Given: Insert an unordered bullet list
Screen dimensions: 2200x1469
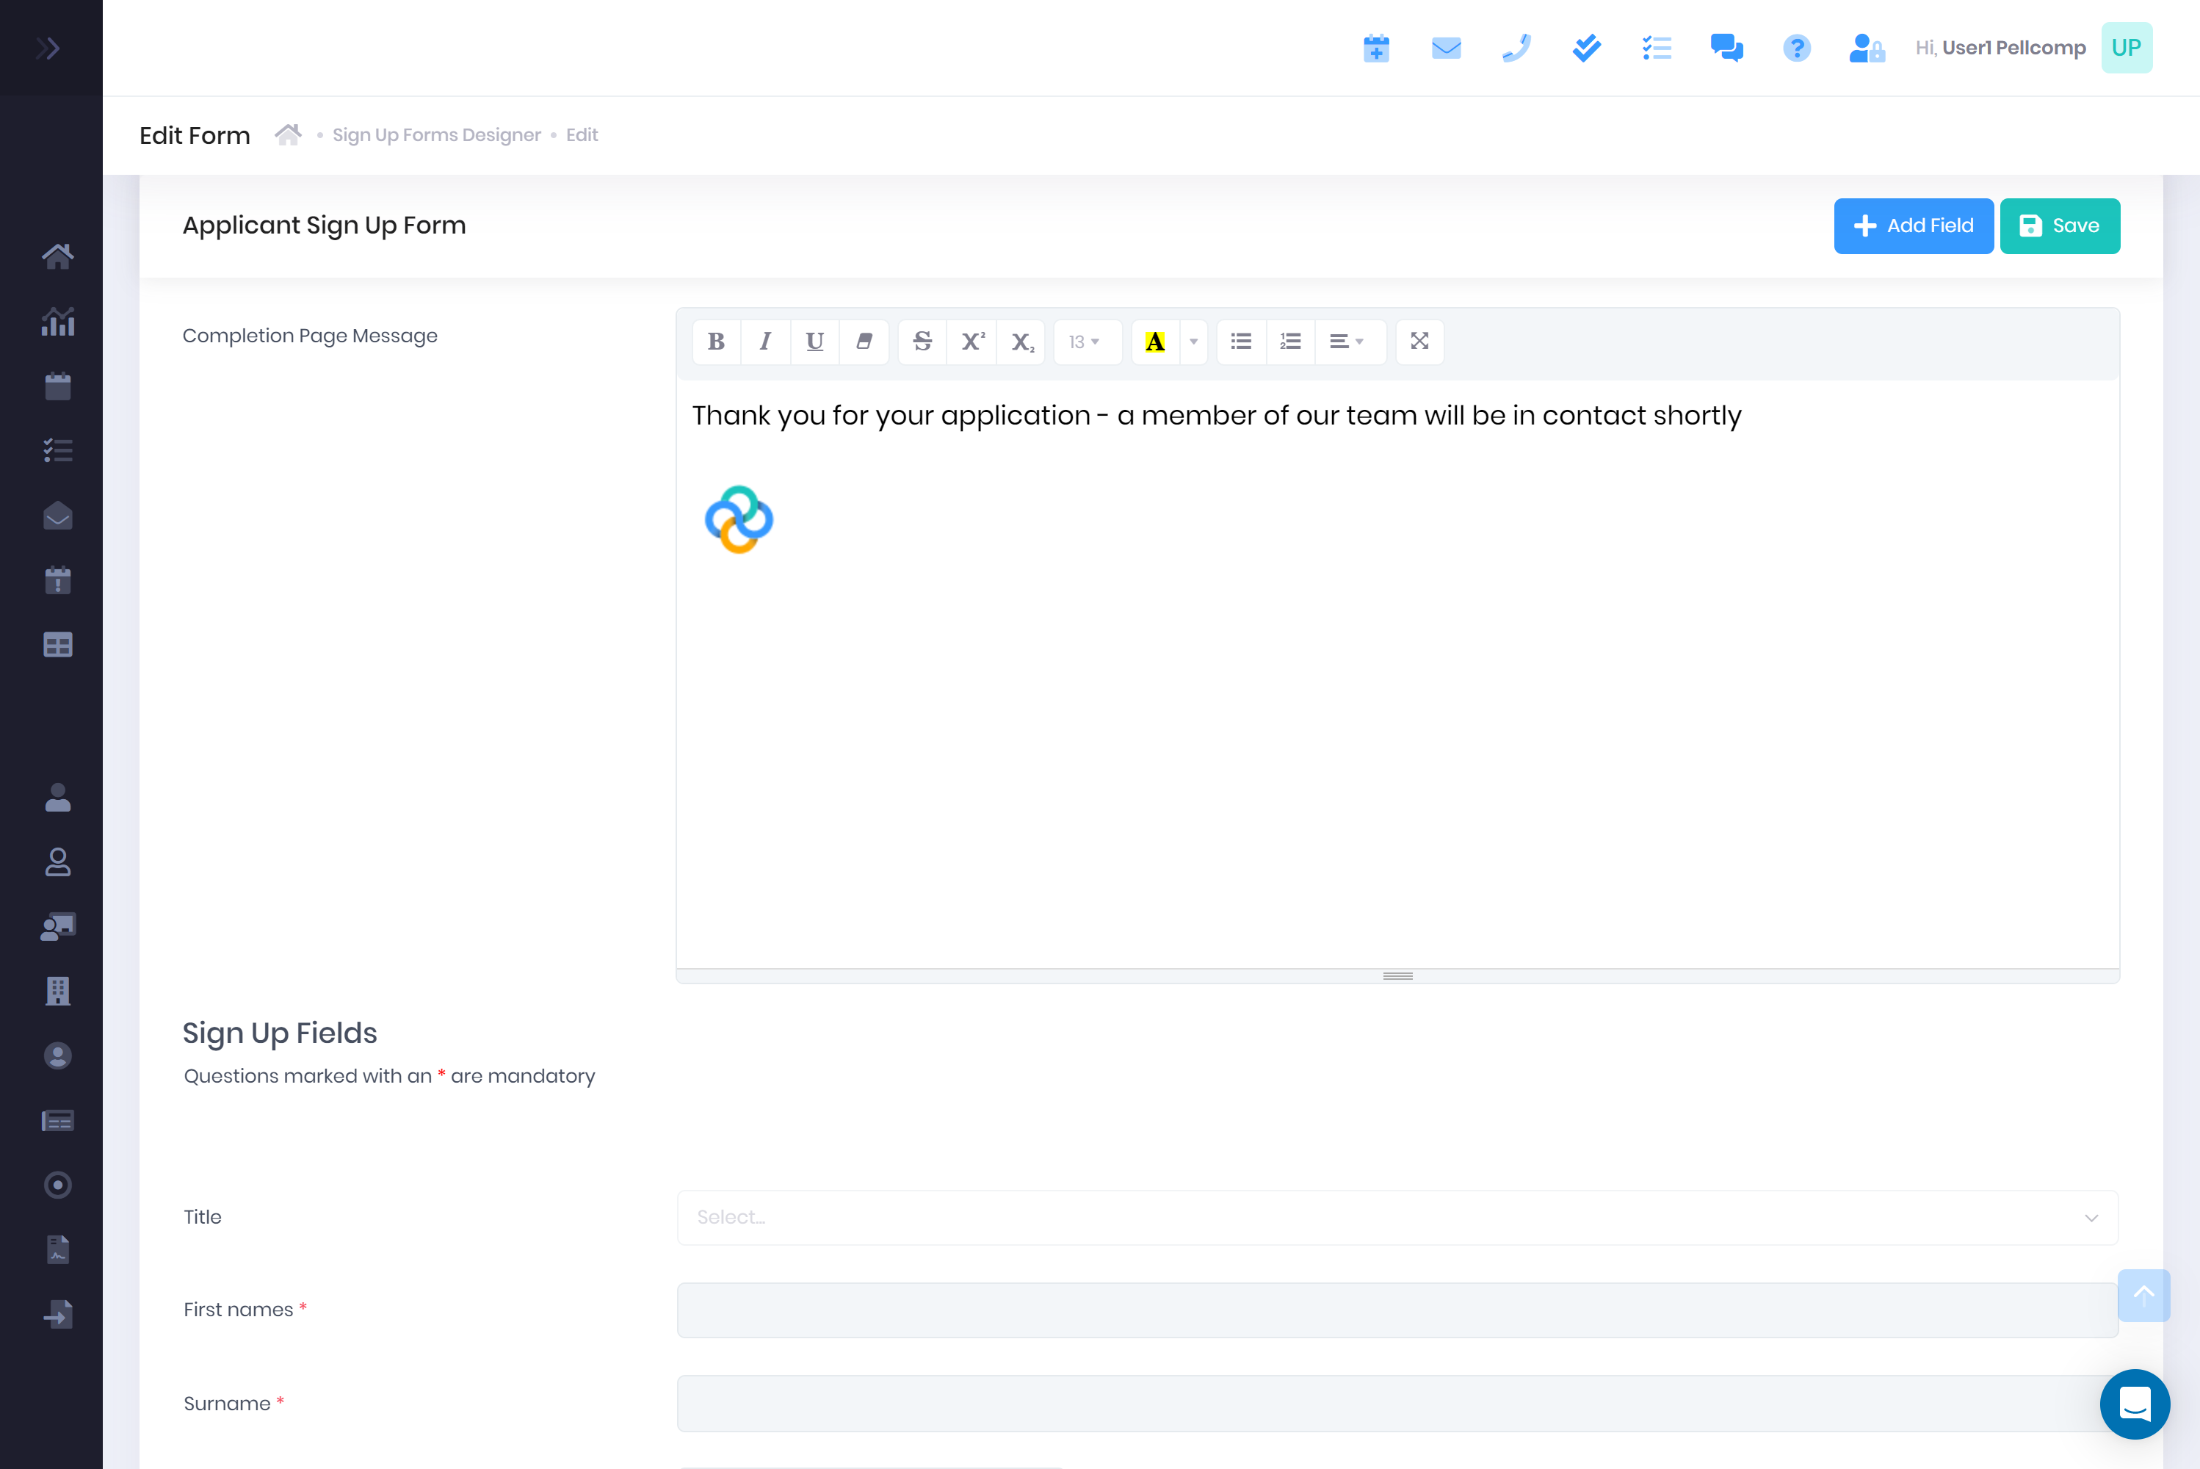Looking at the screenshot, I should tap(1241, 341).
